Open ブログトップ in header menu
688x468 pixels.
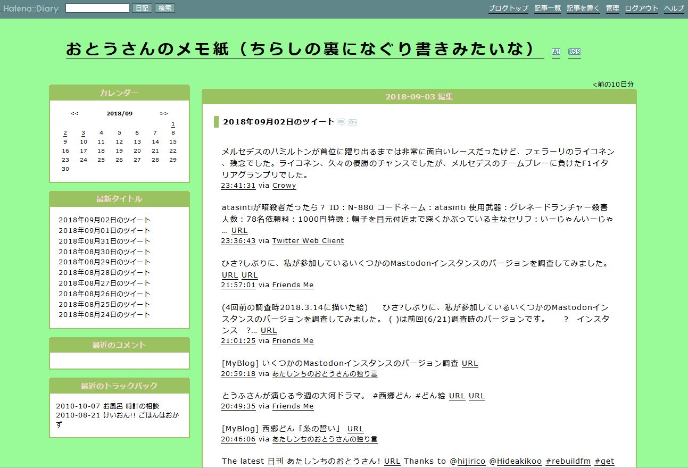(x=508, y=9)
